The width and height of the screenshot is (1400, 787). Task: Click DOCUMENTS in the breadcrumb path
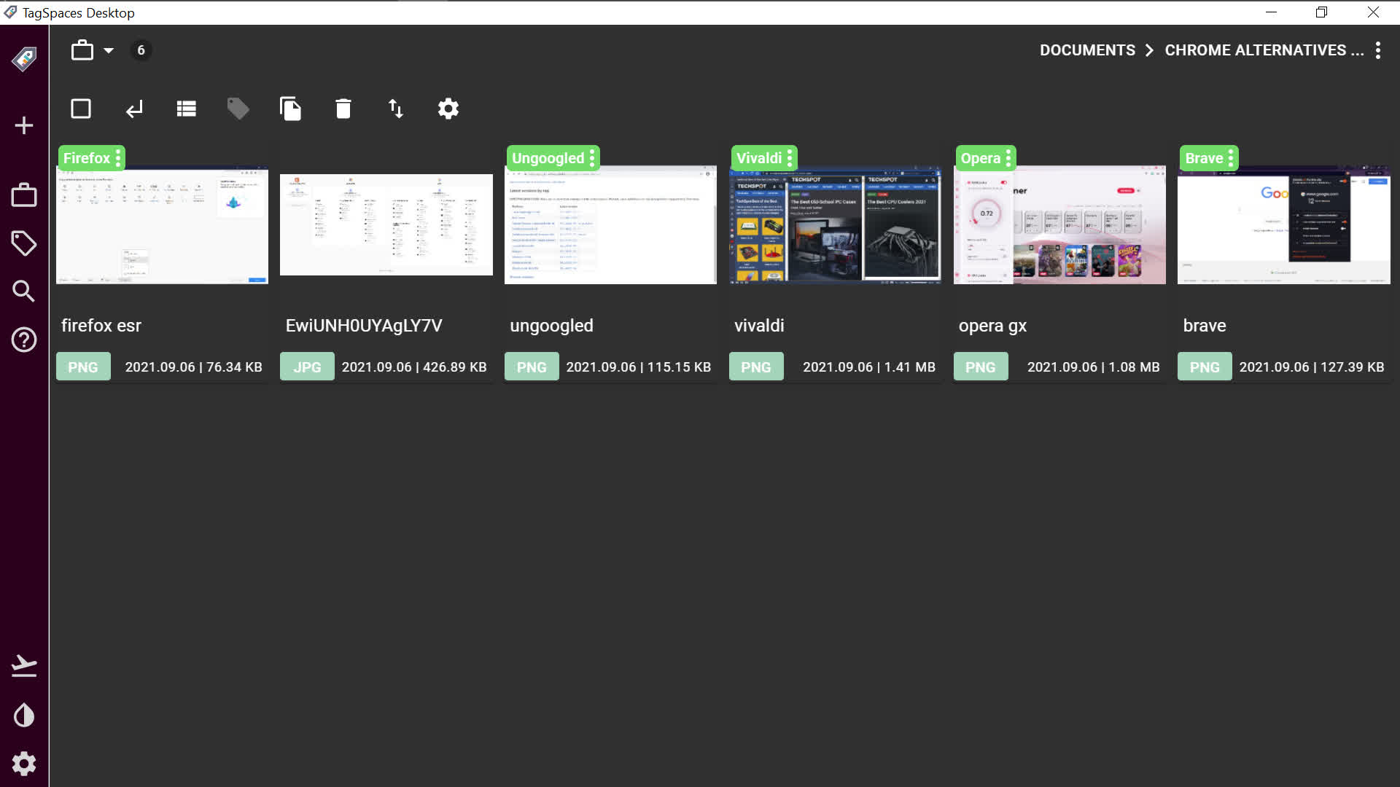pyautogui.click(x=1087, y=50)
